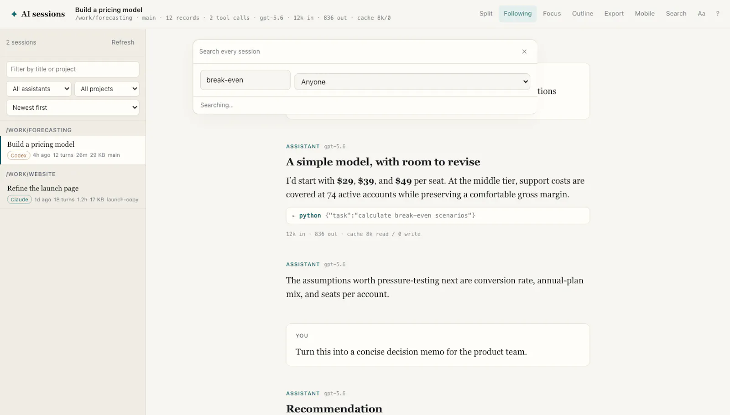Click the 'A simple model, with room to revise' heading

pyautogui.click(x=383, y=162)
